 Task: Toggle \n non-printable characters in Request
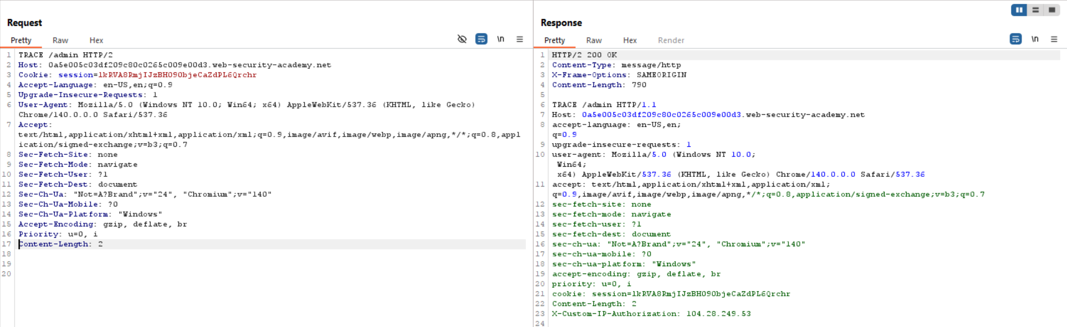[x=500, y=39]
